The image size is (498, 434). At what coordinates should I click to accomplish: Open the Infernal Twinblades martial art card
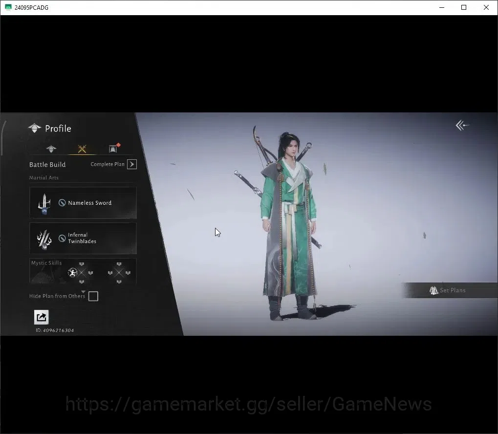click(83, 238)
